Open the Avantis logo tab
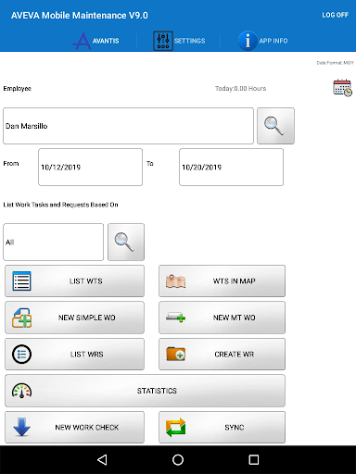Image resolution: width=356 pixels, height=474 pixels. (95, 41)
